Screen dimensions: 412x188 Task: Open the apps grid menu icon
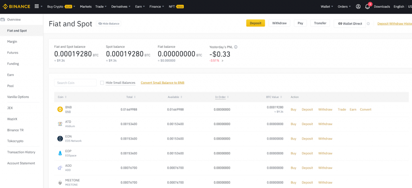click(x=37, y=6)
